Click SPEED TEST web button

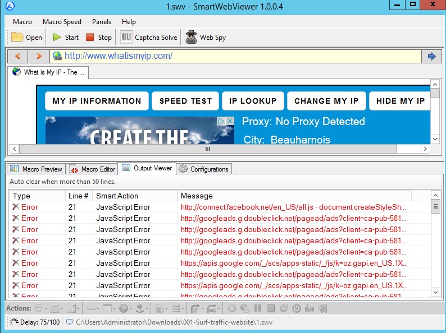(x=185, y=101)
